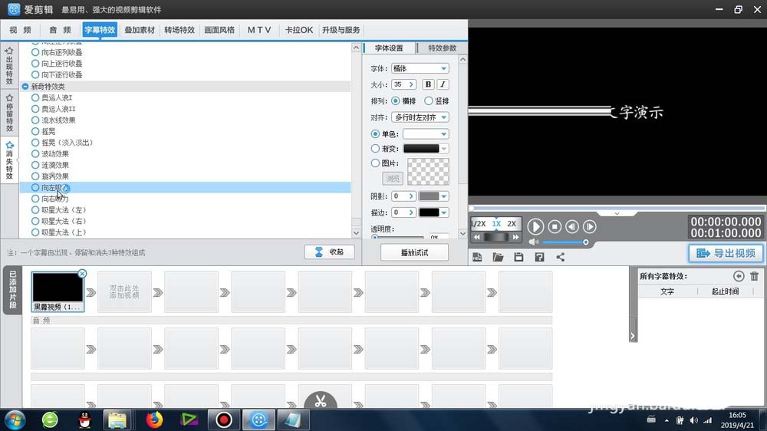
Task: Open the 升级与服务 tab
Action: tap(341, 30)
